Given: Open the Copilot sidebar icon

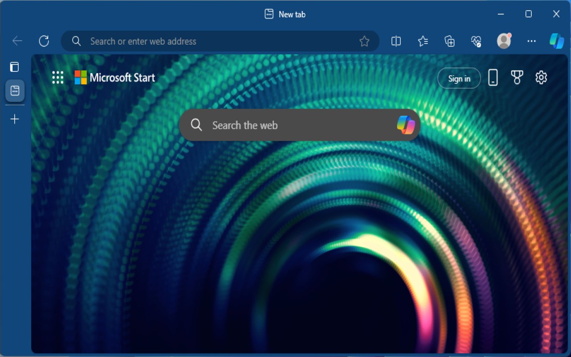Looking at the screenshot, I should (x=557, y=41).
